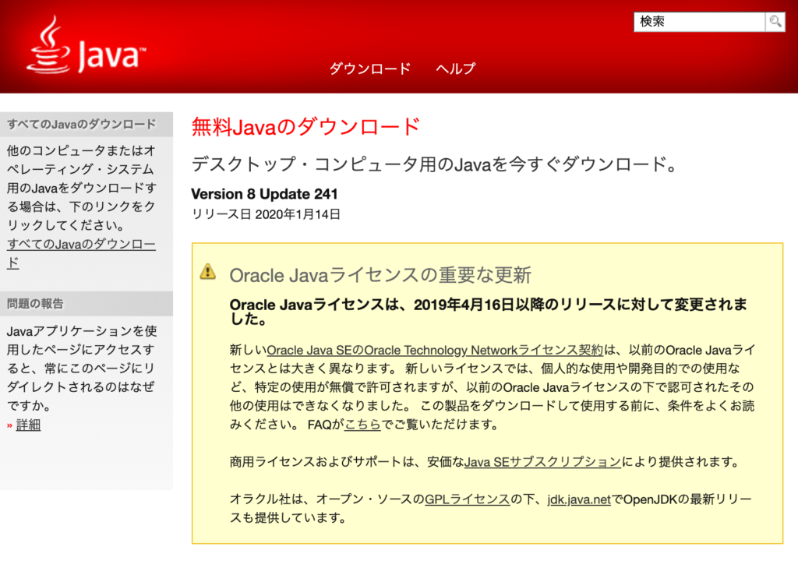
Task: Open Oracle Technology Networkライセンス契約 link
Action: click(x=435, y=350)
